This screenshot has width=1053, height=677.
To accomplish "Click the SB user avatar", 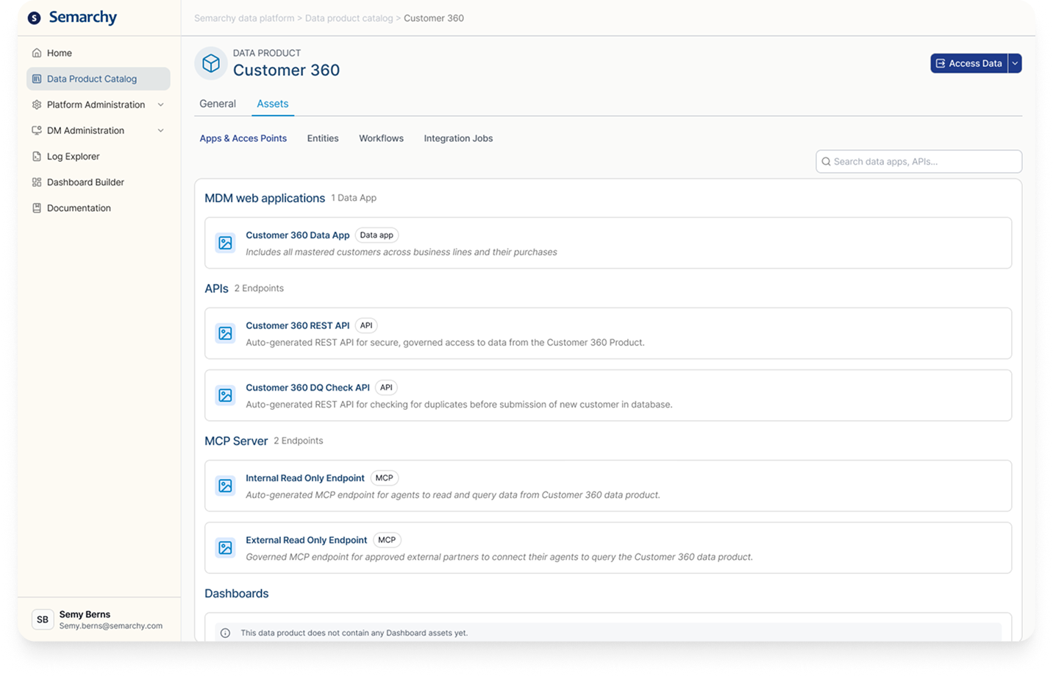I will (43, 620).
